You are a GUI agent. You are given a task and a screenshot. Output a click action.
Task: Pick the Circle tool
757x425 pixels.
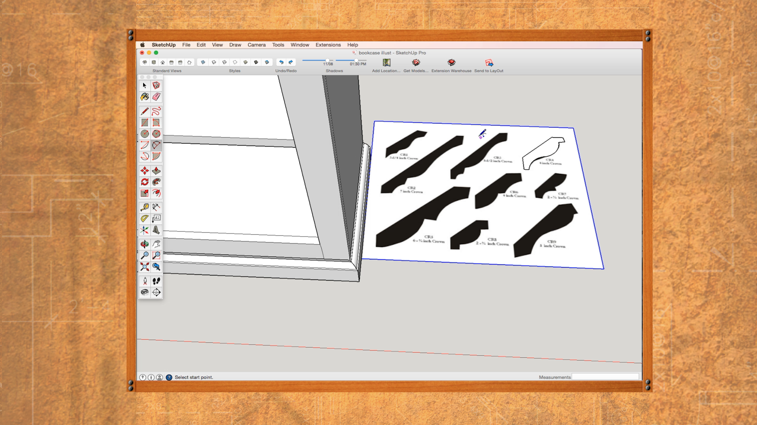pos(145,134)
